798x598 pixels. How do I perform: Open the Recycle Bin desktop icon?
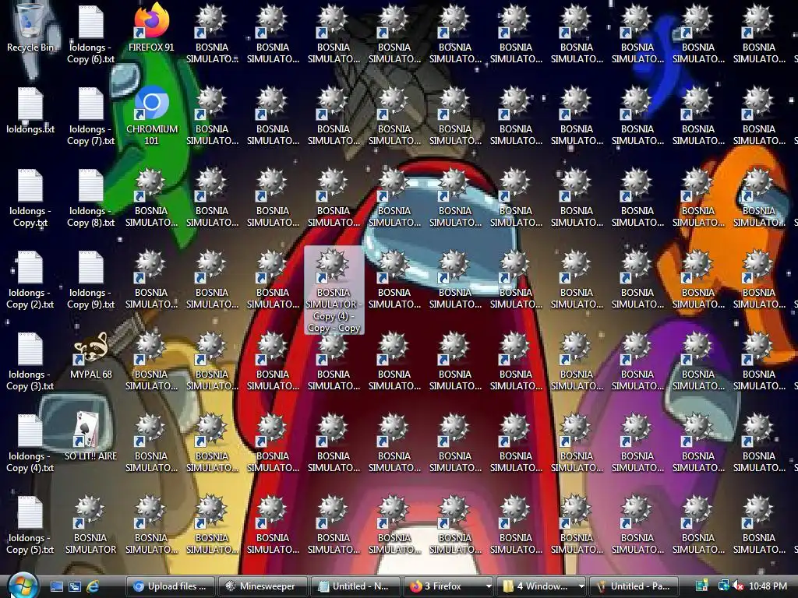[x=30, y=28]
